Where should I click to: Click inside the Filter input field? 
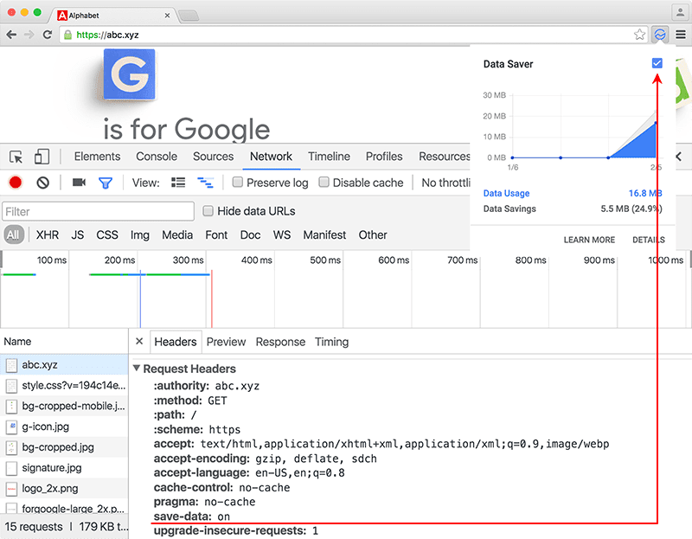(98, 211)
